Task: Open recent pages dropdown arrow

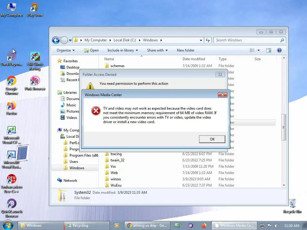Action: tap(70, 40)
